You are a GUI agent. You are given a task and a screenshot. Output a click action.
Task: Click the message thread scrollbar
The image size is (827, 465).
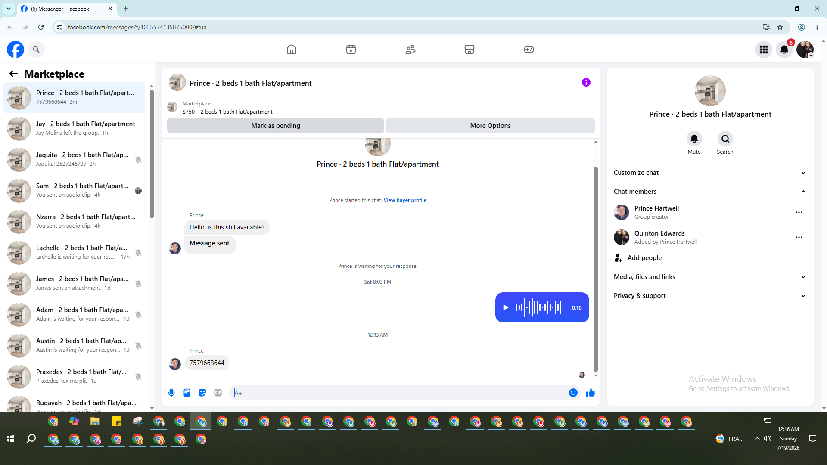click(596, 270)
